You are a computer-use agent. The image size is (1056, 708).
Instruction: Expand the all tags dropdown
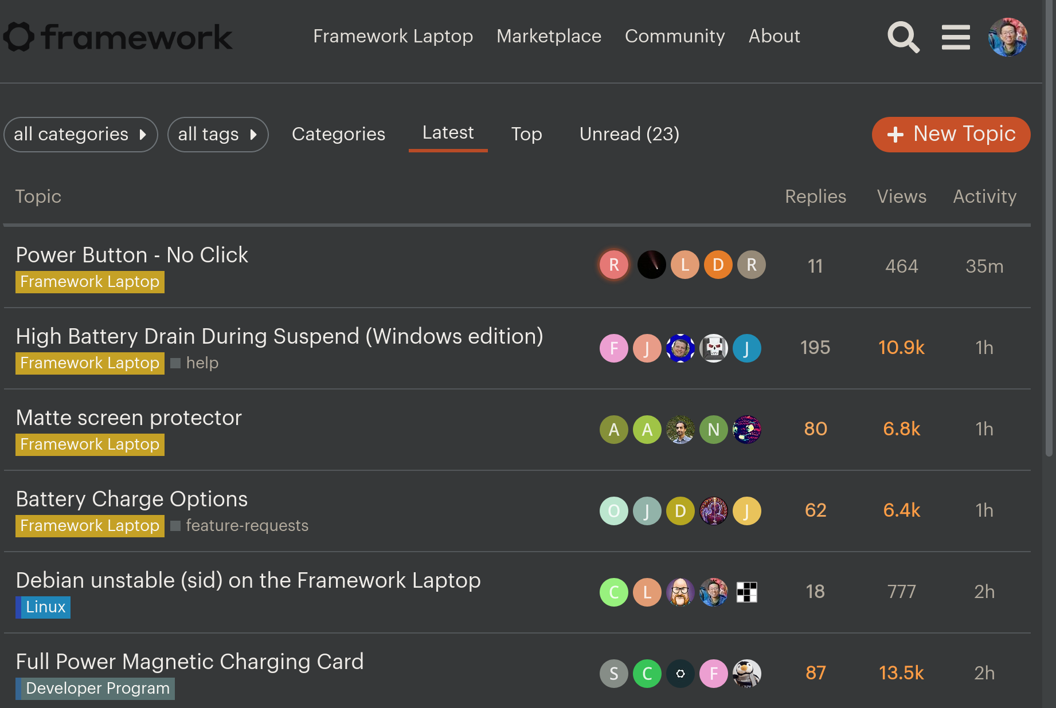[218, 135]
